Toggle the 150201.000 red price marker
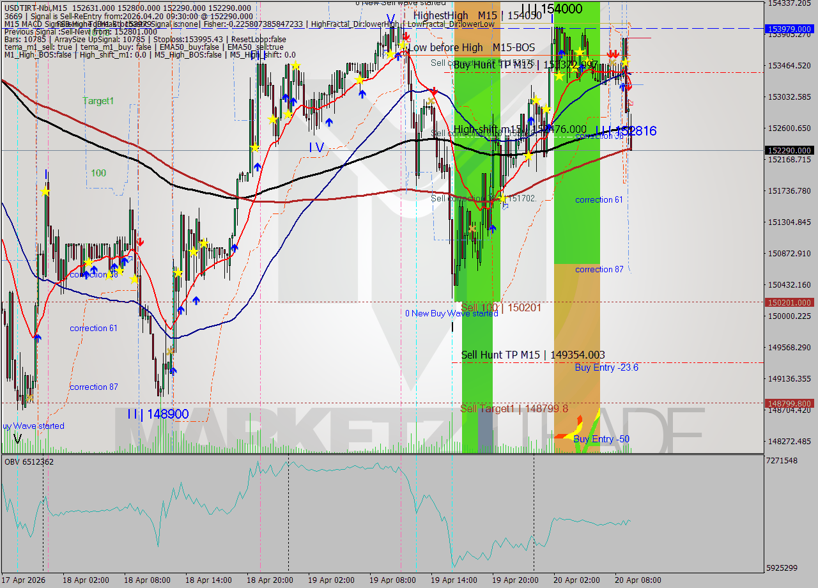Screen dimensions: 818x588 point(789,302)
